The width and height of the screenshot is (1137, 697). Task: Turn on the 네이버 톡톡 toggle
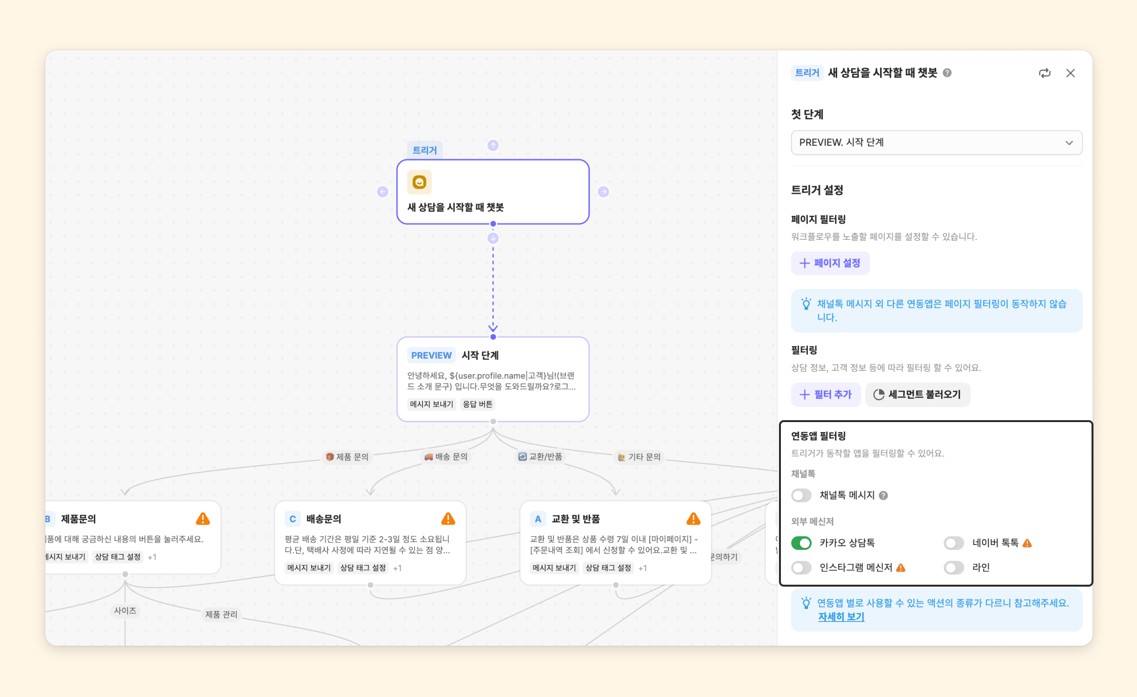(954, 543)
